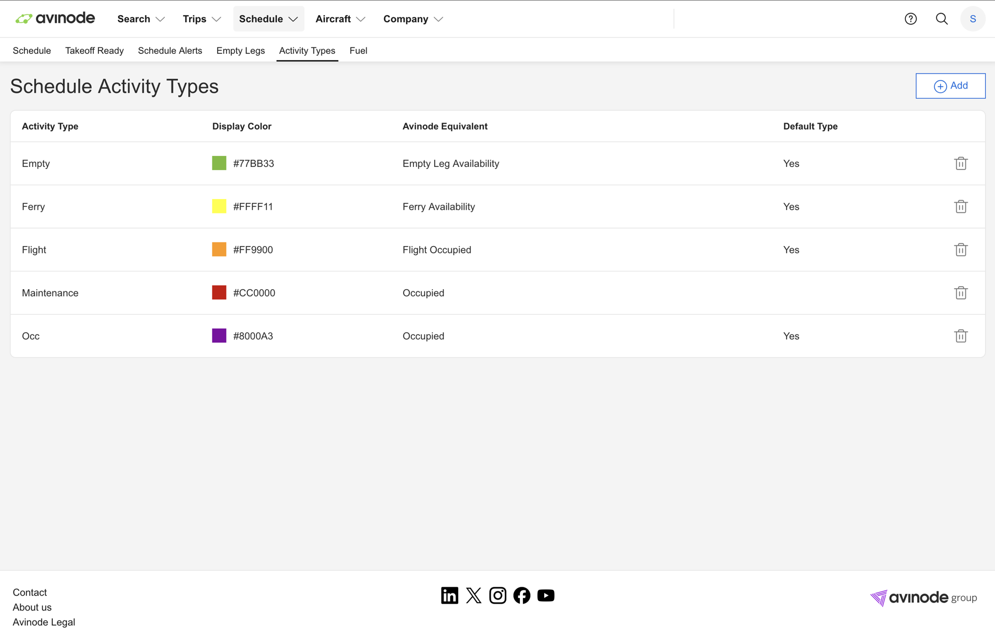Image resolution: width=995 pixels, height=640 pixels.
Task: Click the Avinode logo home icon
Action: (55, 19)
